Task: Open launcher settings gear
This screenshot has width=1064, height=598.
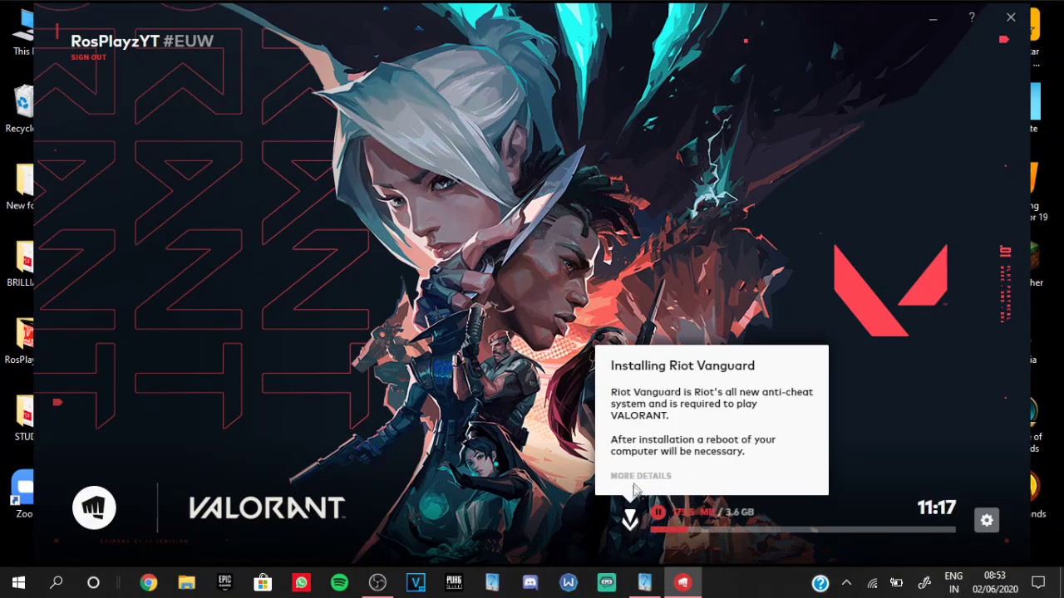Action: (987, 520)
